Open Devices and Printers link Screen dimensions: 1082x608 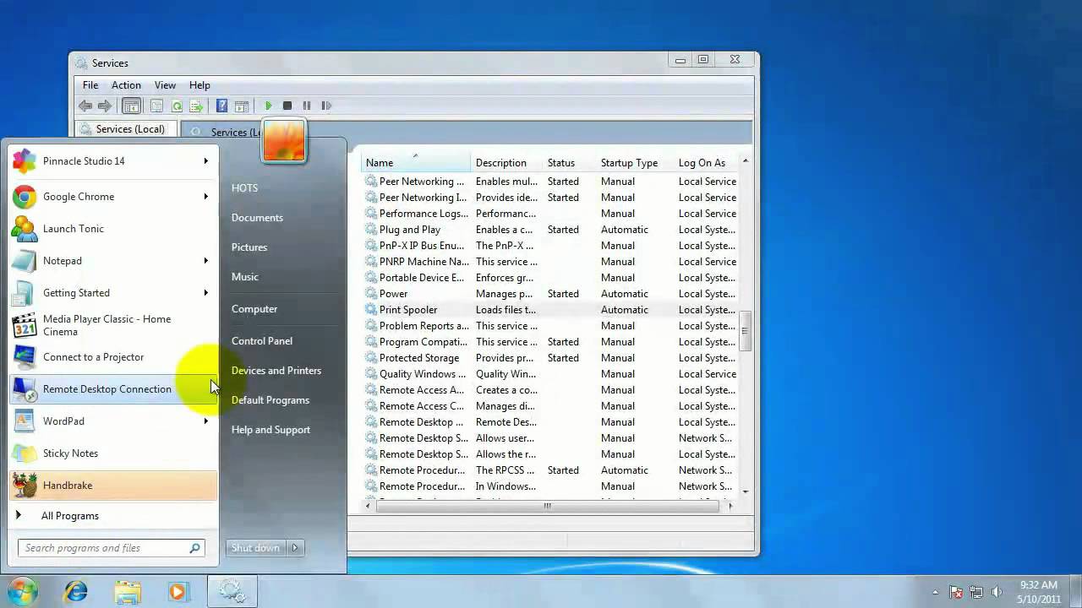pos(276,370)
